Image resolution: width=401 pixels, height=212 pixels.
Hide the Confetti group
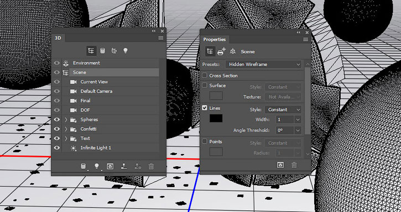(57, 129)
